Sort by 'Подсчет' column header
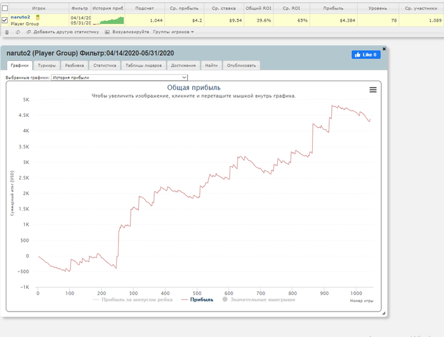Viewport: 444px width, 337px height. (x=145, y=8)
